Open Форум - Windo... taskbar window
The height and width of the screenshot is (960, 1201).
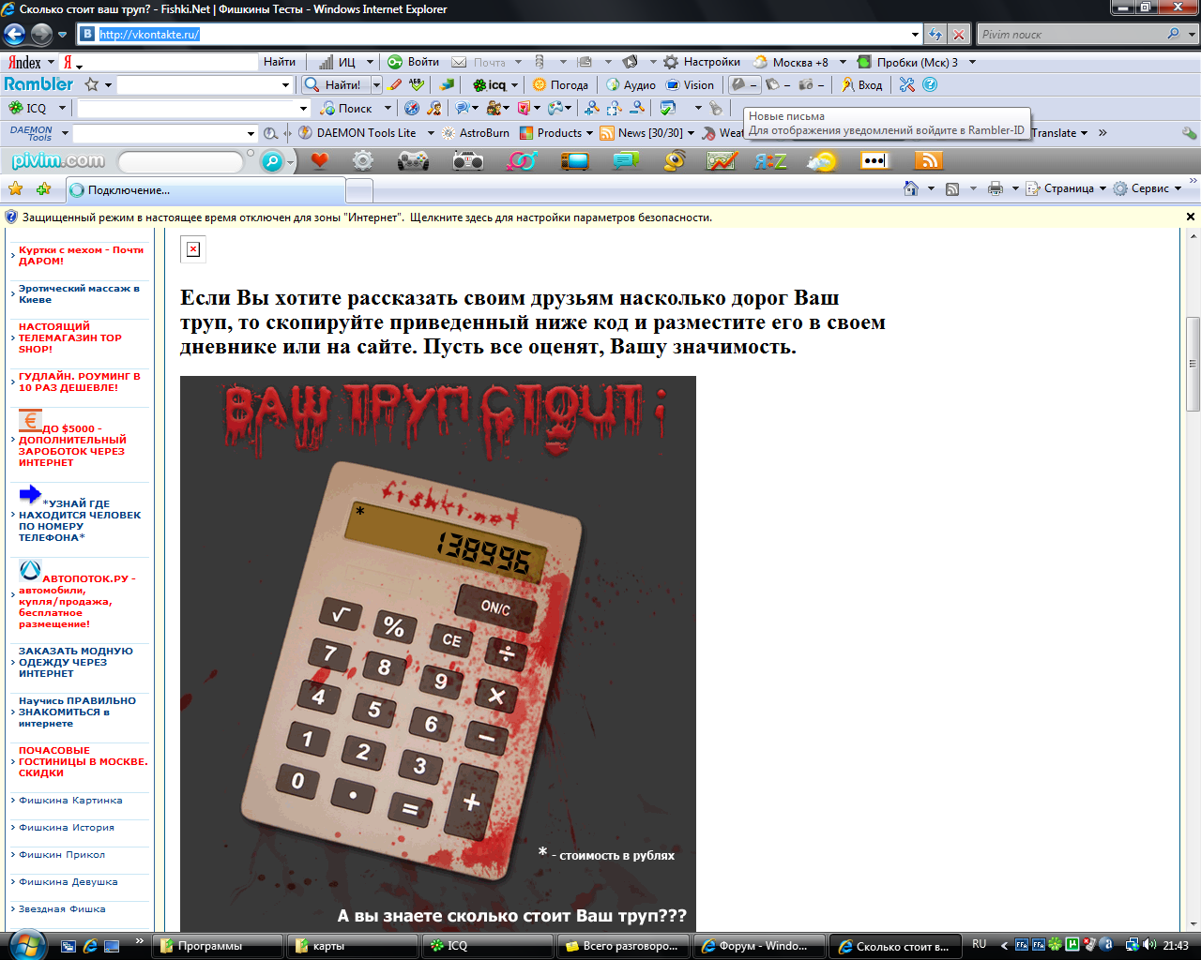coord(760,946)
